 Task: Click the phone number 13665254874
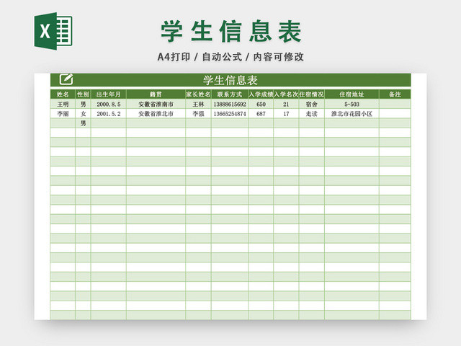(230, 114)
